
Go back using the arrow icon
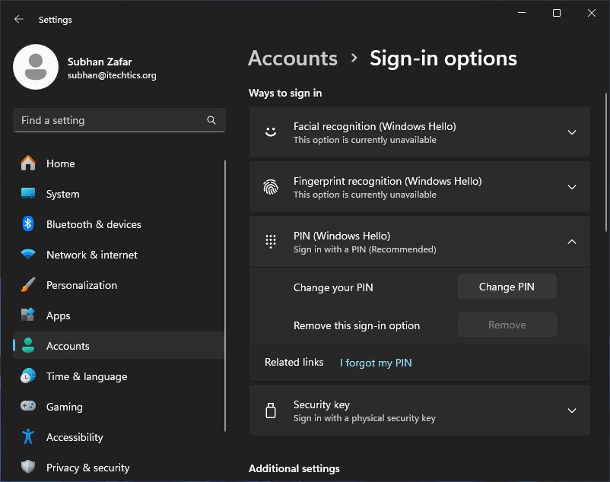point(19,19)
